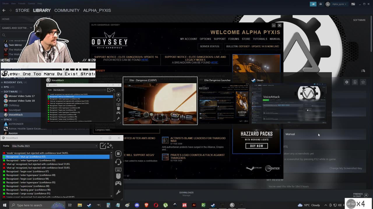The height and width of the screenshot is (209, 373).
Task: Click Windows Start button
Action: (5, 205)
